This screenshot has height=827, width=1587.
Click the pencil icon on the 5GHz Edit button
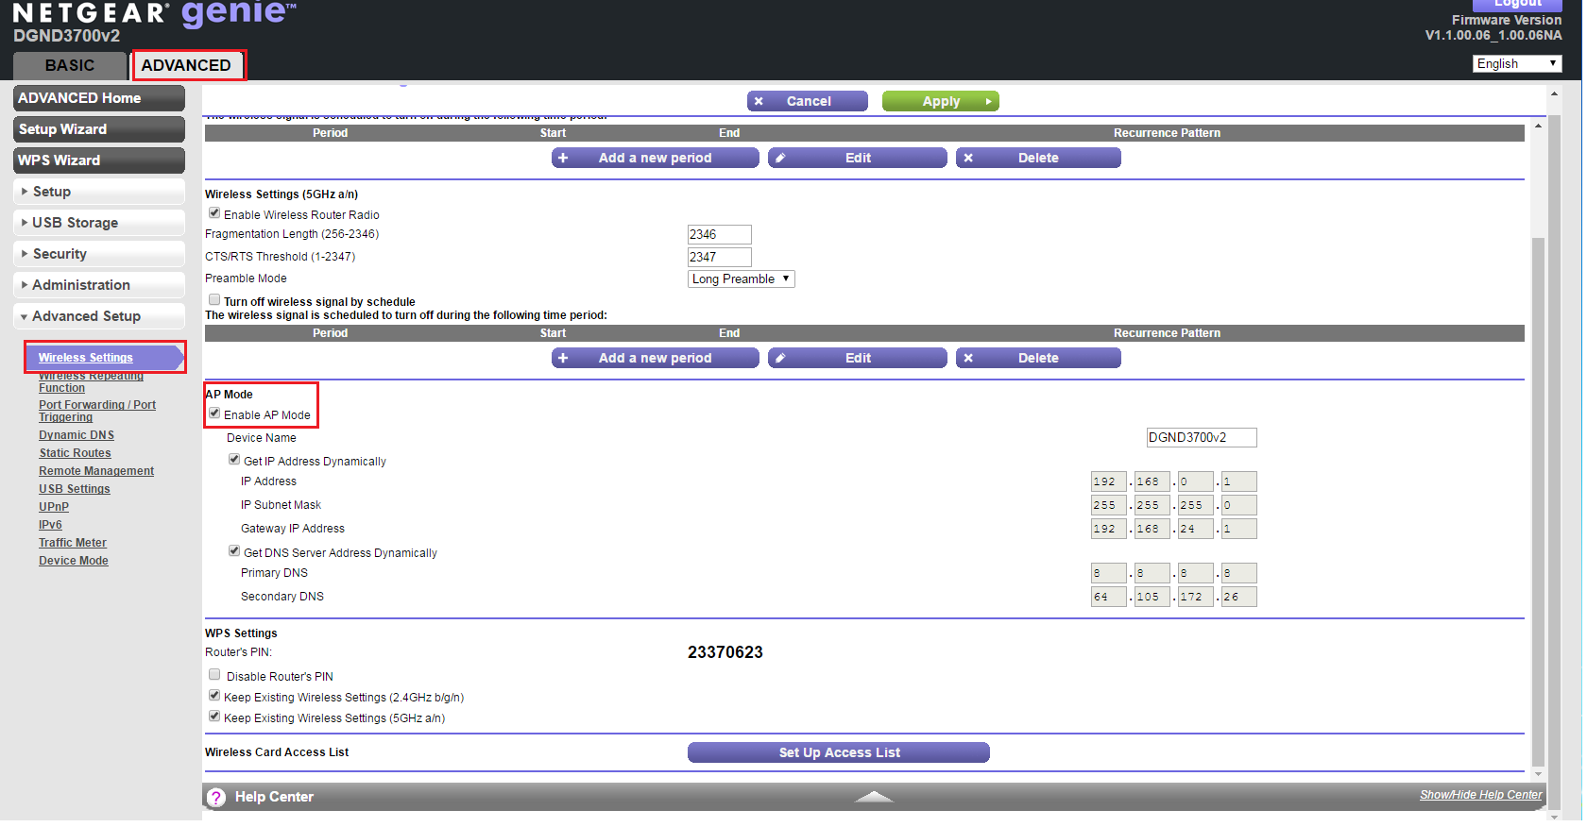pos(780,359)
